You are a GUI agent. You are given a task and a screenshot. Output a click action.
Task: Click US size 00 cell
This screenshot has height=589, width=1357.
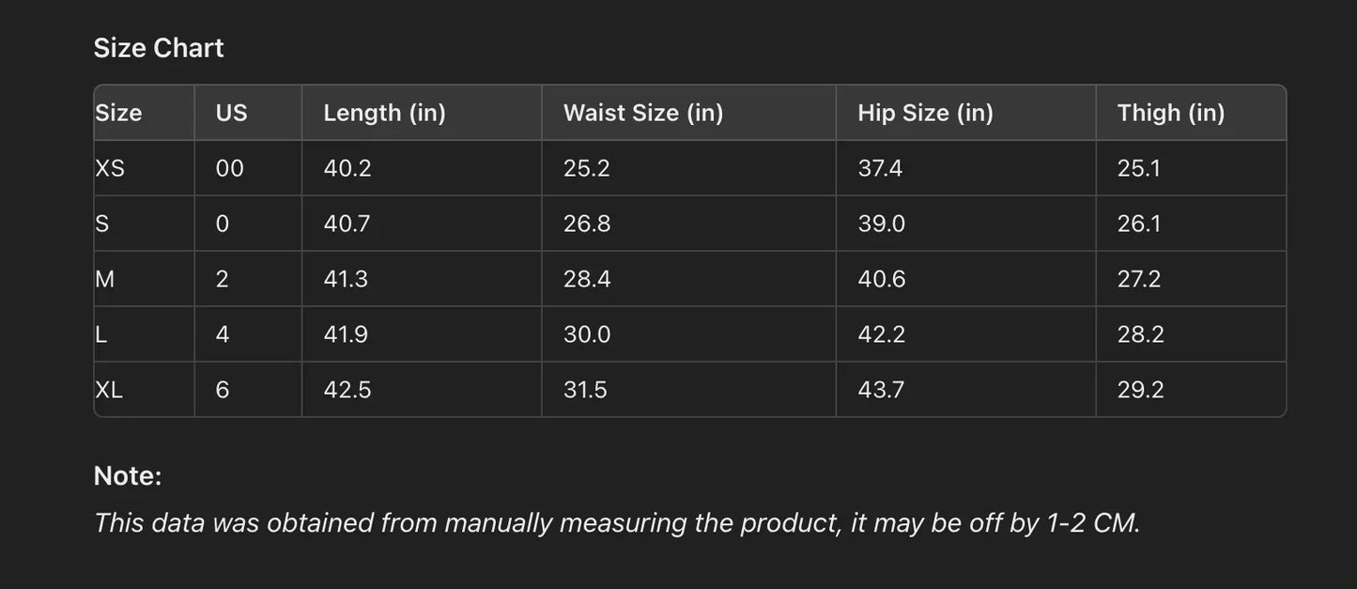[229, 168]
